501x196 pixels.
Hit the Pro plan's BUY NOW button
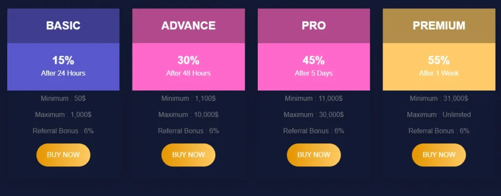314,155
